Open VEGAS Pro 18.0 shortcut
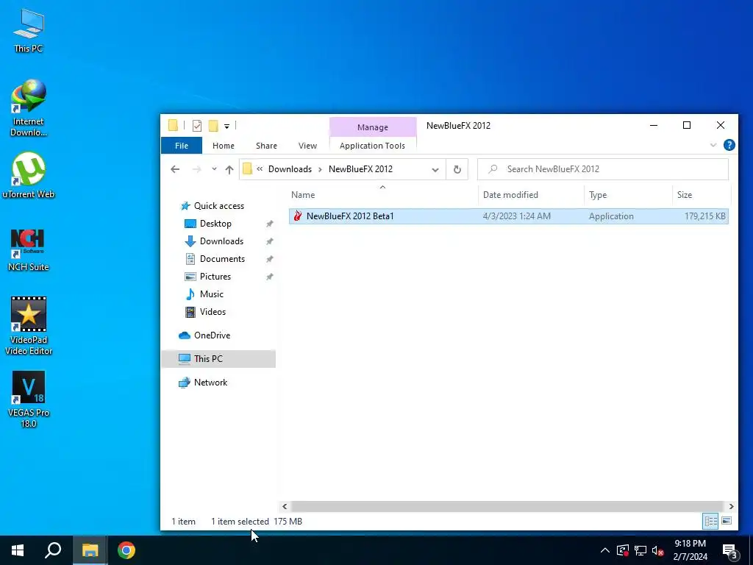 coord(29,399)
